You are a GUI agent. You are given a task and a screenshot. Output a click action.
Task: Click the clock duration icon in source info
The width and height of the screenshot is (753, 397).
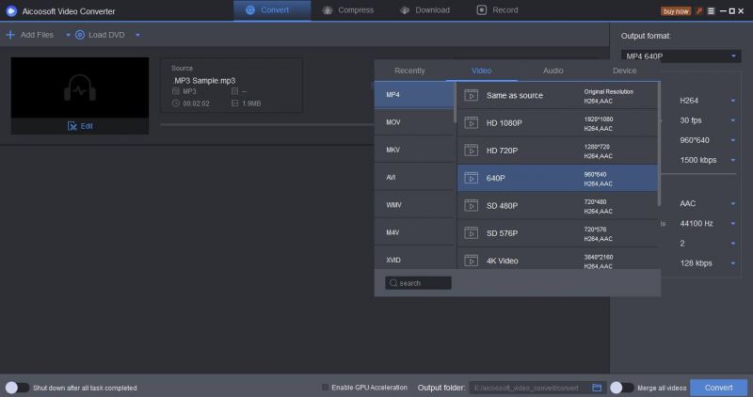click(176, 103)
